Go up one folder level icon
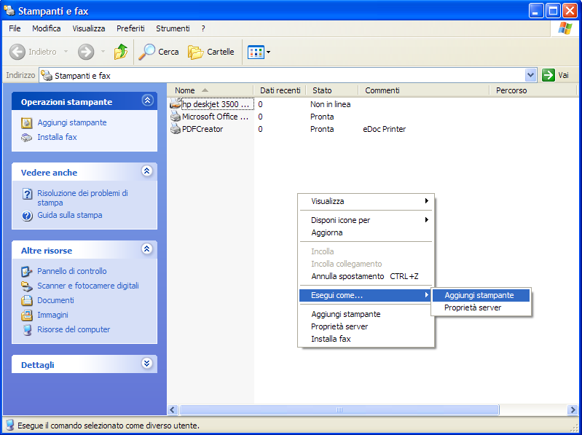 (121, 52)
